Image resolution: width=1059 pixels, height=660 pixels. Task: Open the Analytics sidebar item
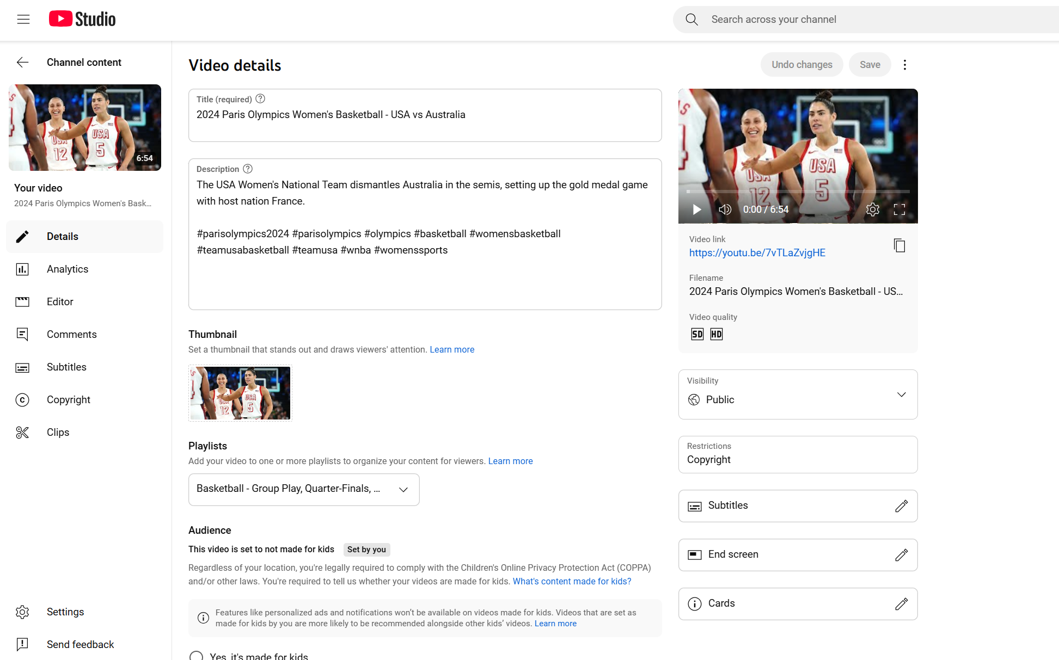67,269
